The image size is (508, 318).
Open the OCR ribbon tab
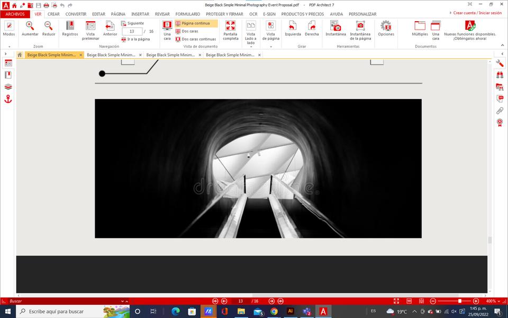(x=253, y=14)
